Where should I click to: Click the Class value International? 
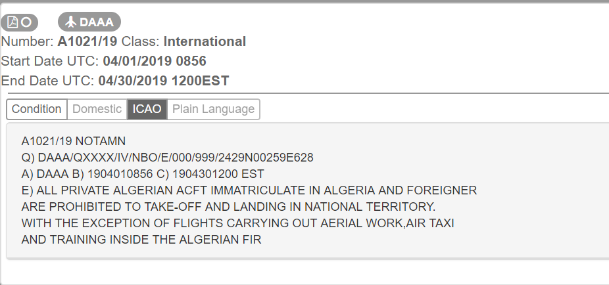(x=205, y=42)
